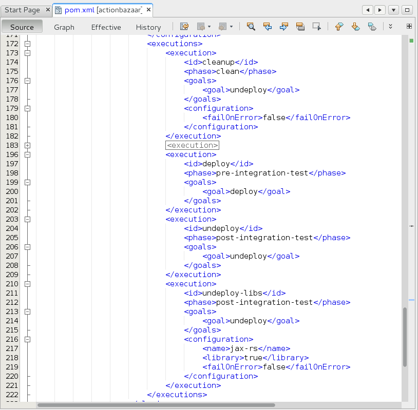This screenshot has height=410, width=418.
Task: Open the Graph view tab
Action: point(64,27)
